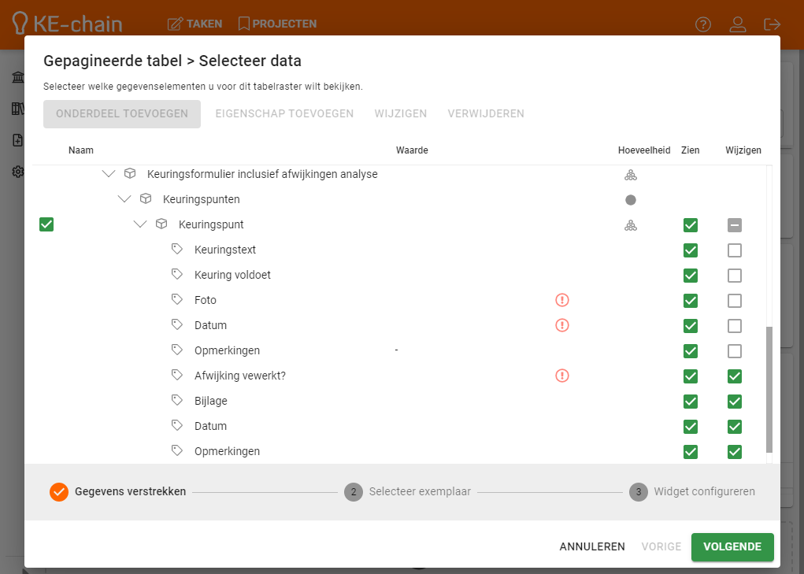Image resolution: width=804 pixels, height=574 pixels.
Task: Uncheck Zien checkbox for Keuringstext
Action: (x=691, y=250)
